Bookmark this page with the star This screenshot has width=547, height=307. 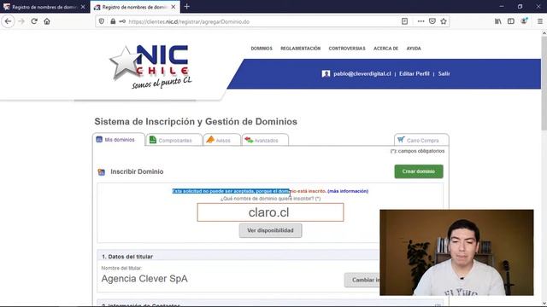[x=444, y=21]
